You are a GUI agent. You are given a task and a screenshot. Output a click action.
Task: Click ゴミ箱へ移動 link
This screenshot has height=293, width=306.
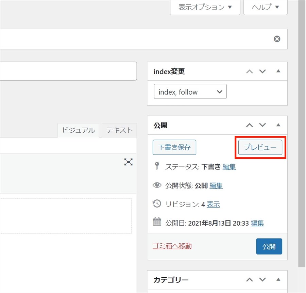[172, 246]
